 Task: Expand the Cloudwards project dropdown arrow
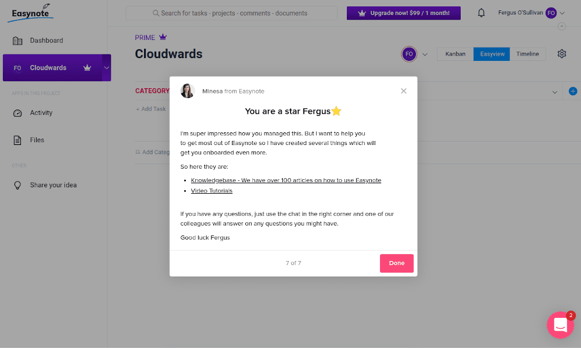click(106, 68)
